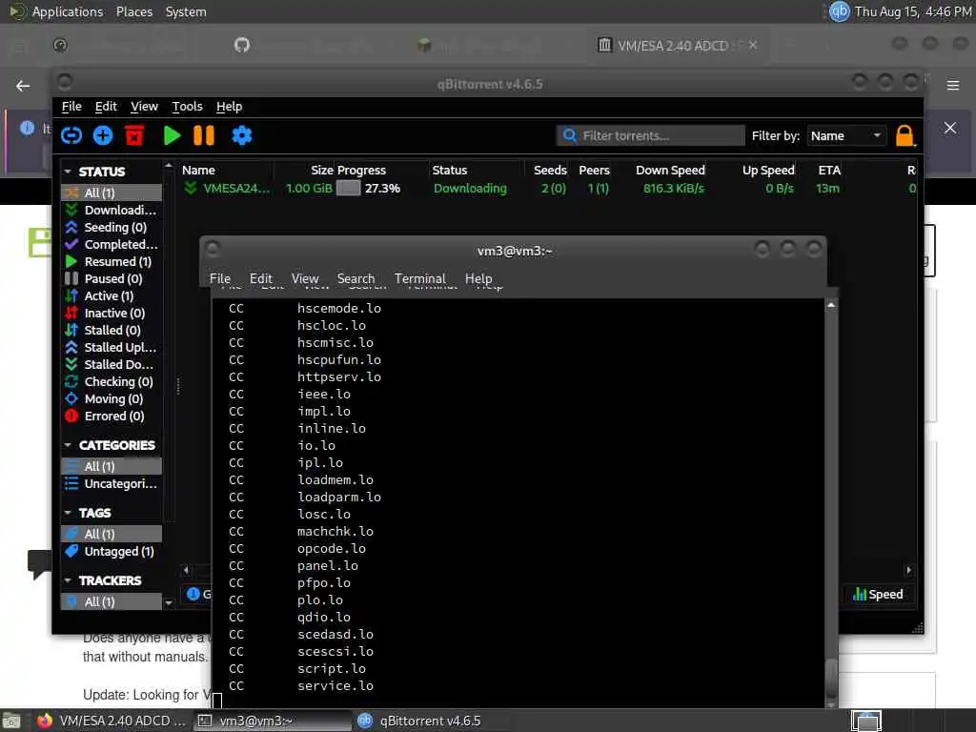Open the terminal's File menu
Image resolution: width=976 pixels, height=732 pixels.
click(220, 278)
